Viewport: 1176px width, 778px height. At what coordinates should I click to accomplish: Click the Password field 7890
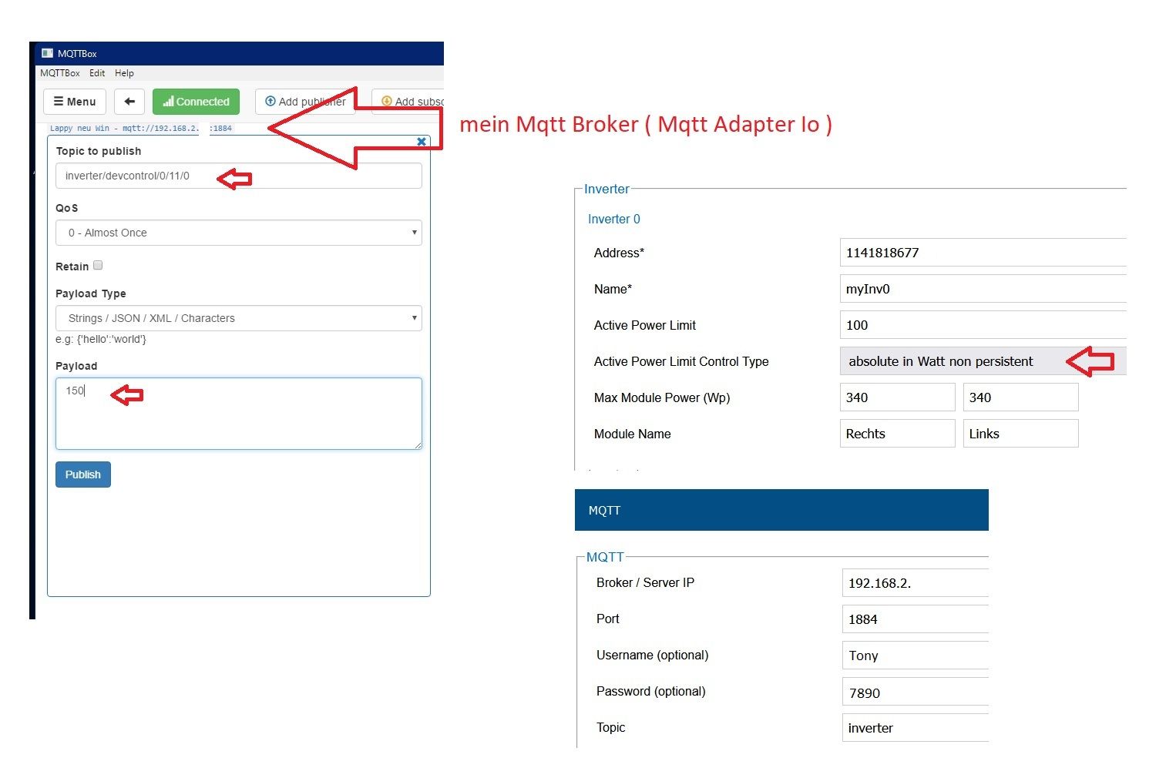coord(916,692)
